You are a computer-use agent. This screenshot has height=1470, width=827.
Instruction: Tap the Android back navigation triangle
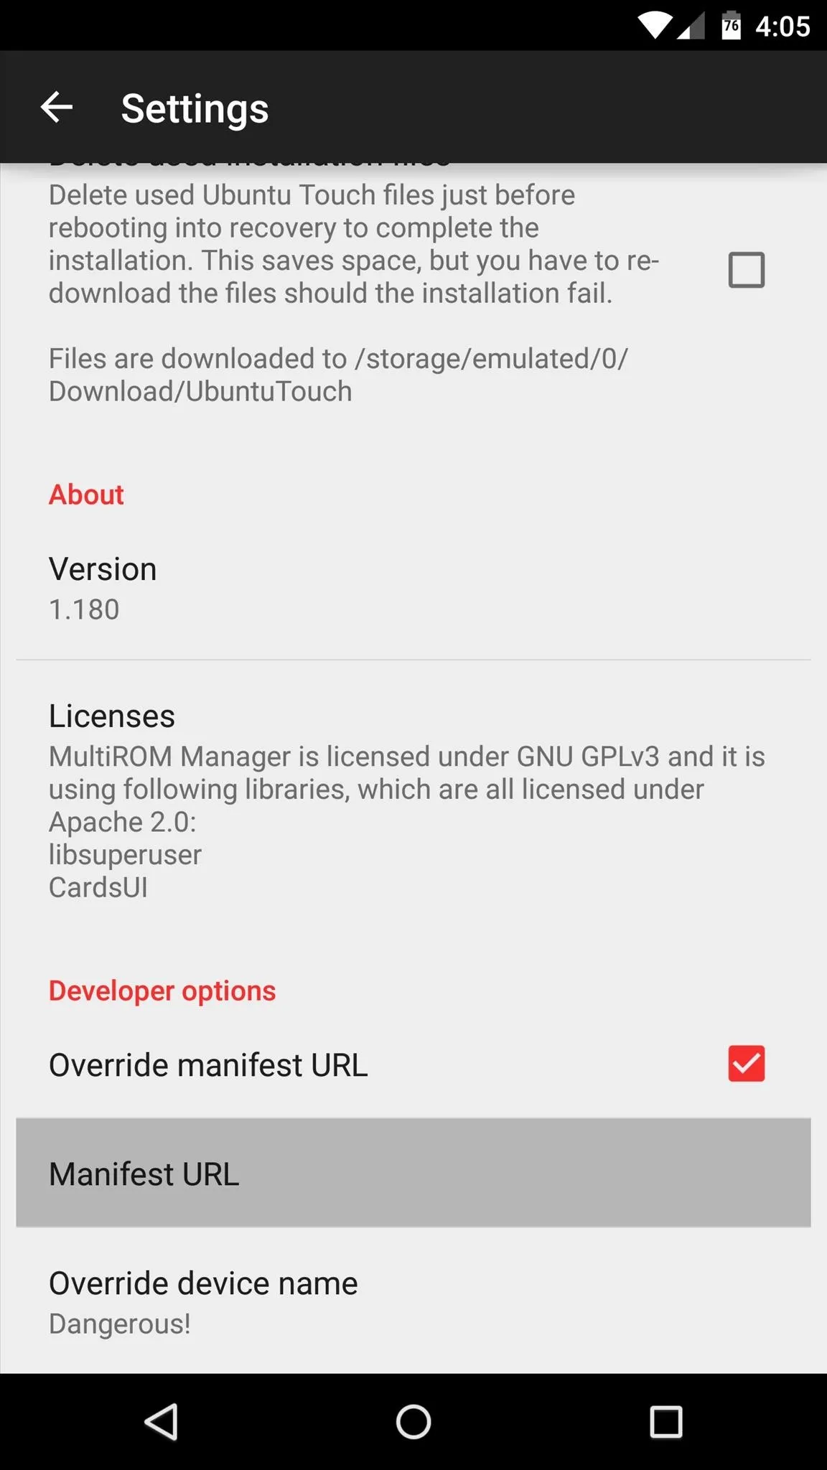click(161, 1421)
